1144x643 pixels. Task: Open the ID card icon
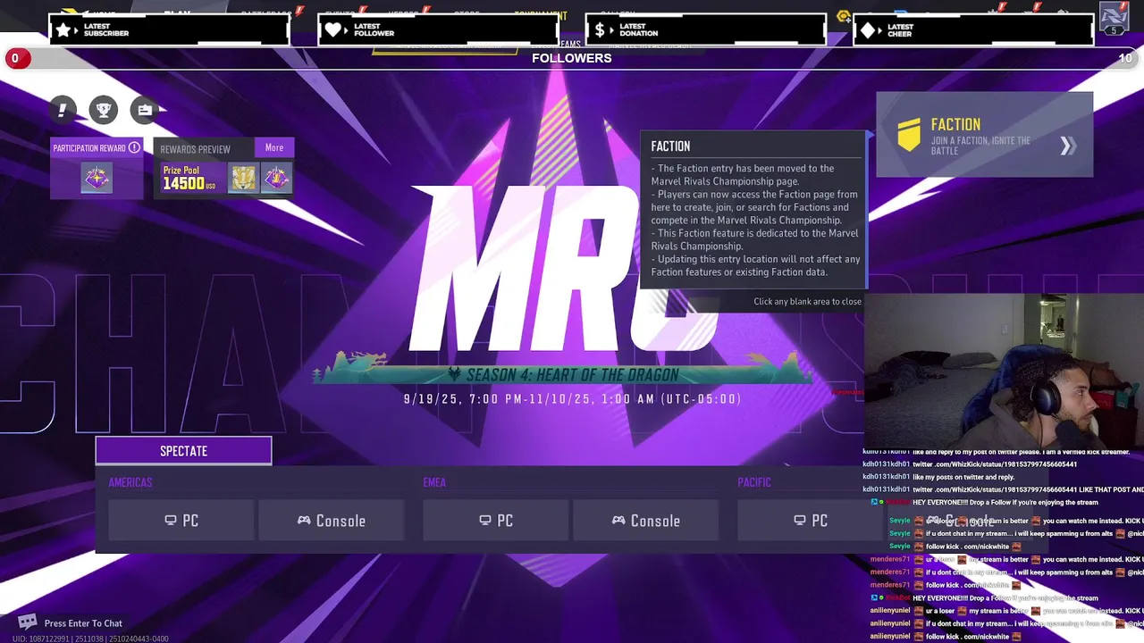[x=145, y=110]
